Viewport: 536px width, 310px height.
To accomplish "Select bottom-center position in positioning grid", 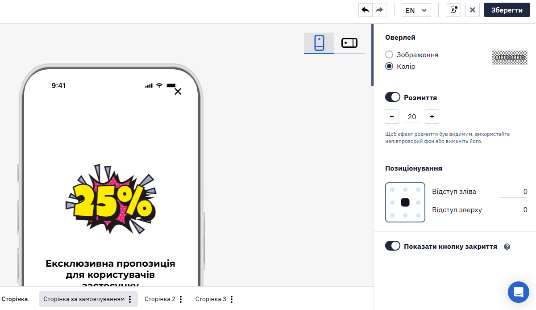I will tap(405, 215).
